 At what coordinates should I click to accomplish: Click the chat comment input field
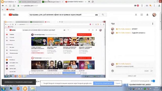(134, 66)
